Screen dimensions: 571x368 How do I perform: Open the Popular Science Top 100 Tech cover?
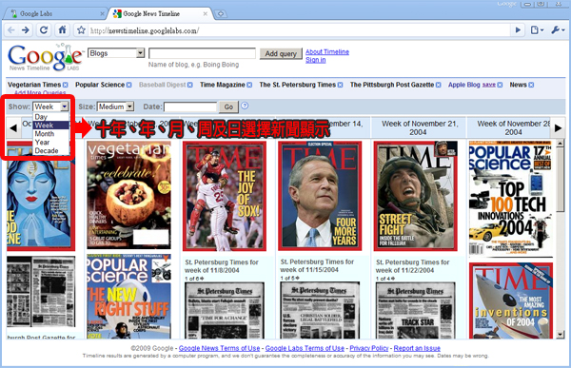[511, 199]
